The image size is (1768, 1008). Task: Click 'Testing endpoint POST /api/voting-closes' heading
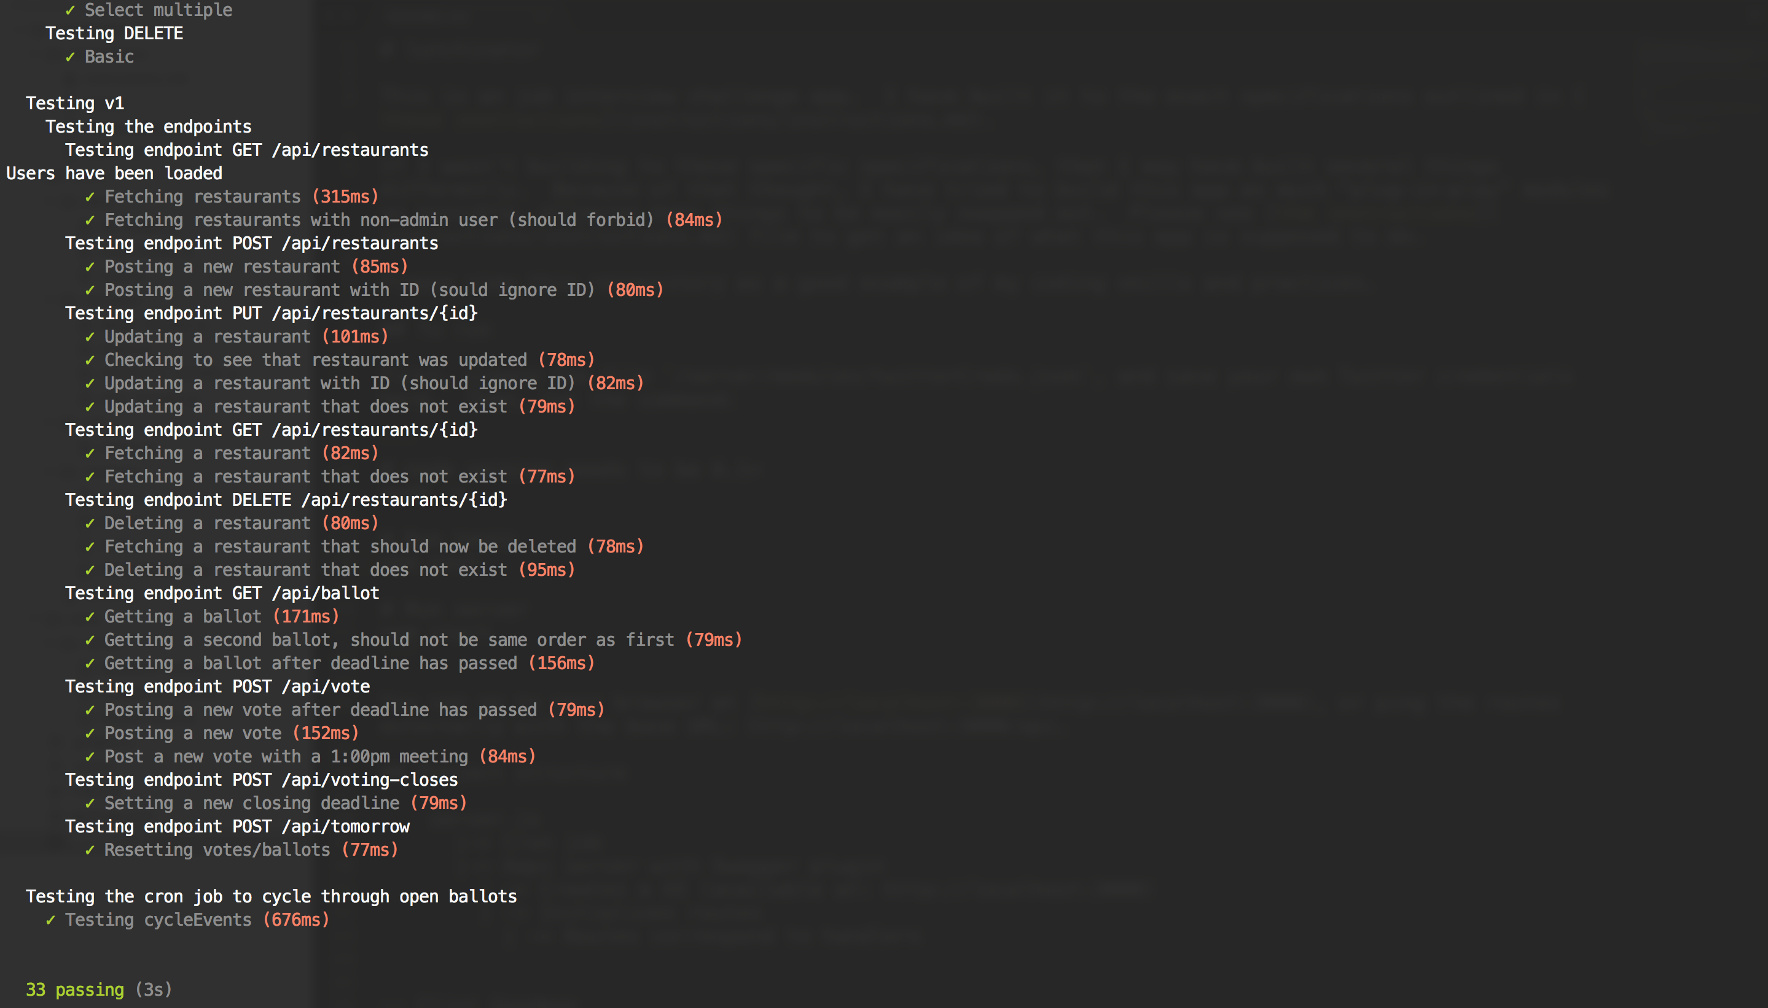pyautogui.click(x=262, y=780)
